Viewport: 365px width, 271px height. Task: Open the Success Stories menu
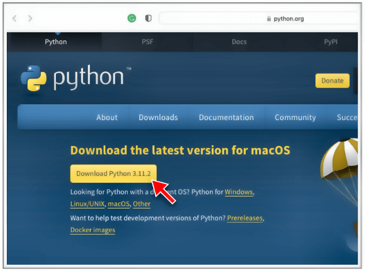coord(347,117)
